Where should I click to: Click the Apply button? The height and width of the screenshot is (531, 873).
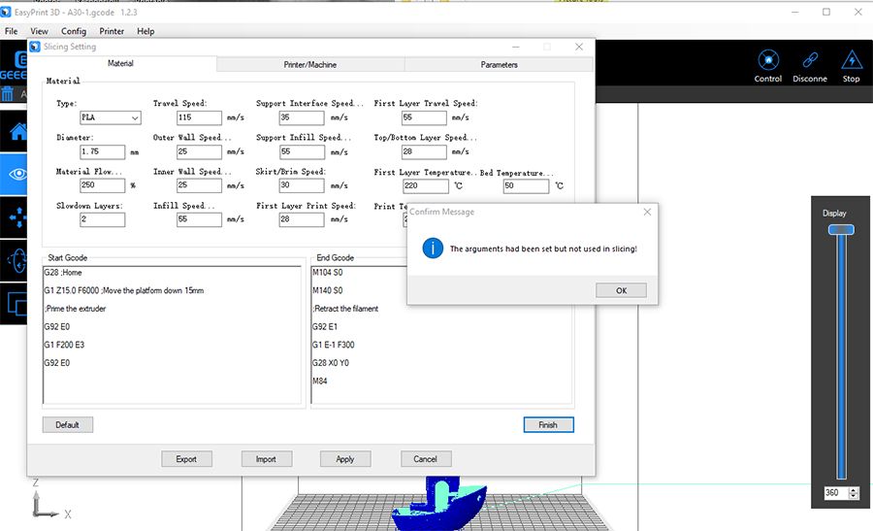(x=345, y=459)
